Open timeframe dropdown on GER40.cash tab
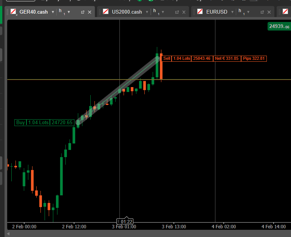The width and height of the screenshot is (291, 237). tap(69, 12)
